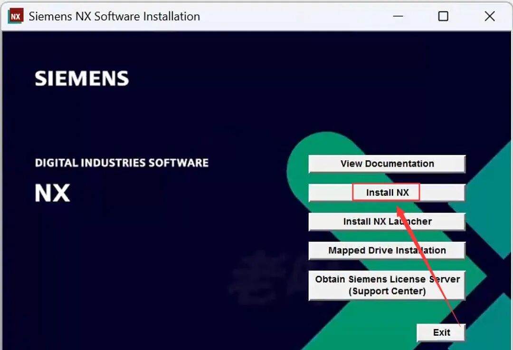
Task: Choose Install NX Launcher
Action: pyautogui.click(x=387, y=222)
